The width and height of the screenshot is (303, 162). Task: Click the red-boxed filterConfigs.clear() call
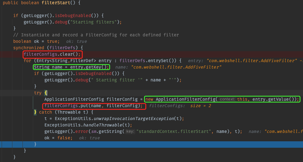(53, 54)
